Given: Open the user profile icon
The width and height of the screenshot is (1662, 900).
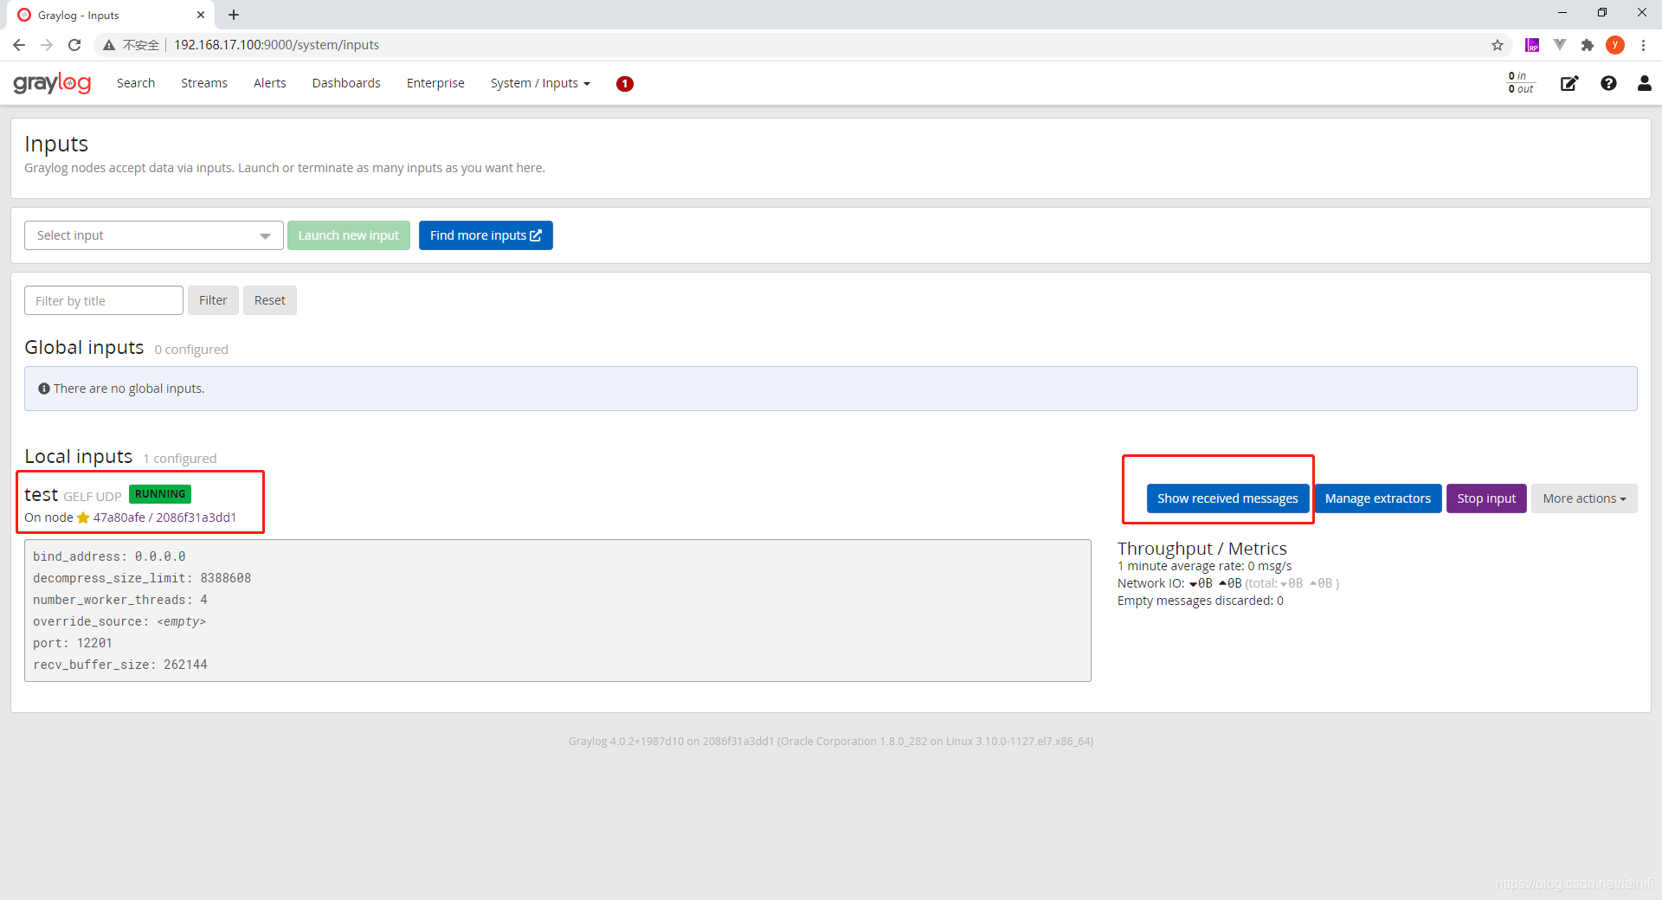Looking at the screenshot, I should tap(1644, 83).
